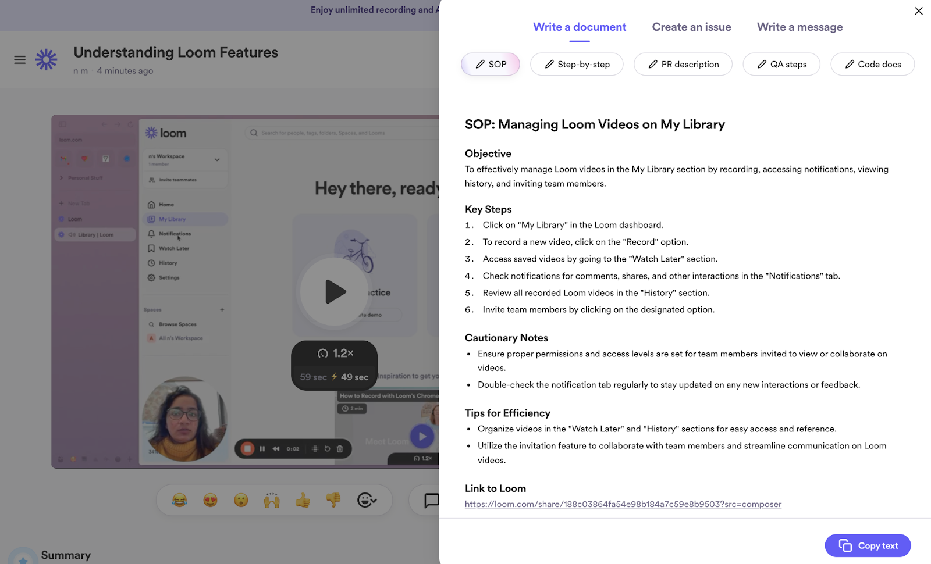React with laughing emoji

point(180,500)
